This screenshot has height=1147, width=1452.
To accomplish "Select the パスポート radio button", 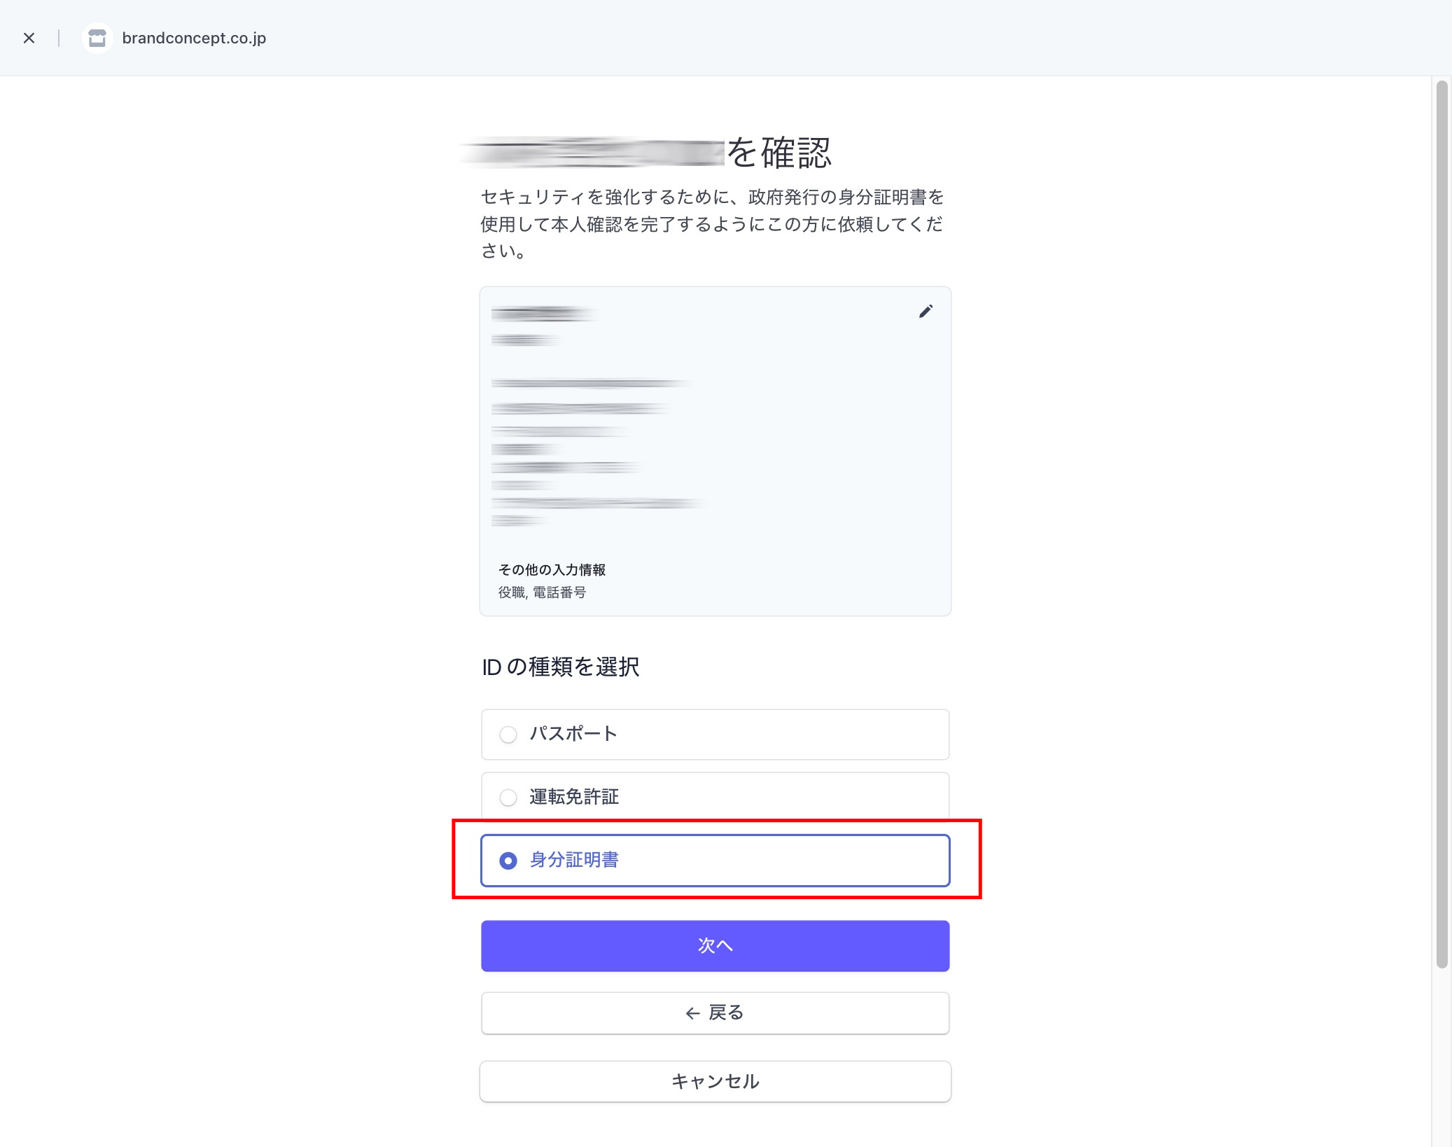I will (x=508, y=735).
